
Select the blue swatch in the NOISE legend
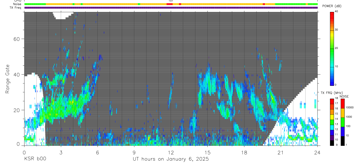point(342,131)
